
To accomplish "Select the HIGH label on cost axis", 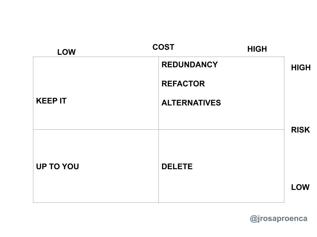I will (x=257, y=49).
